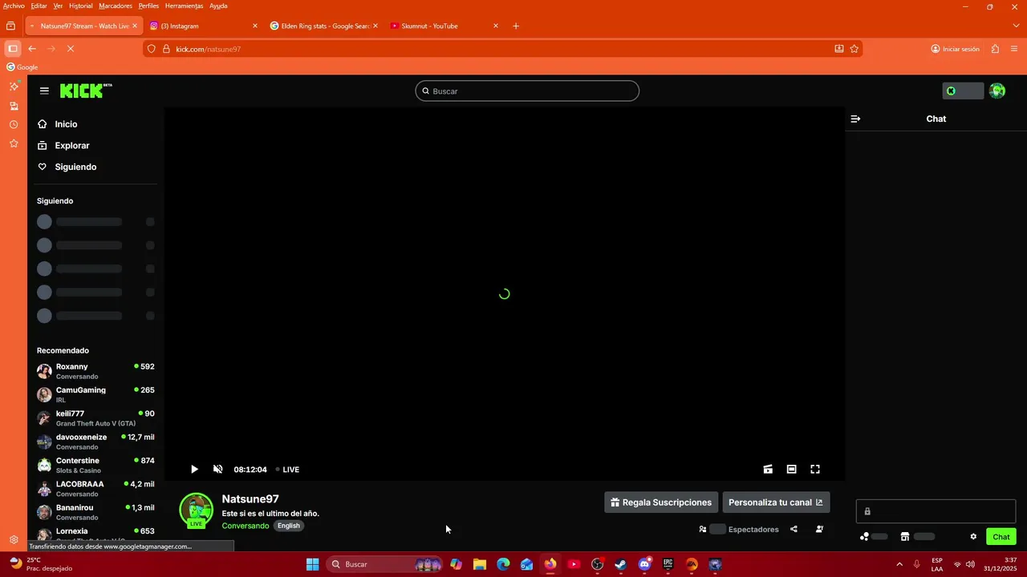1027x577 pixels.
Task: Unmute the stream volume
Action: point(217,470)
